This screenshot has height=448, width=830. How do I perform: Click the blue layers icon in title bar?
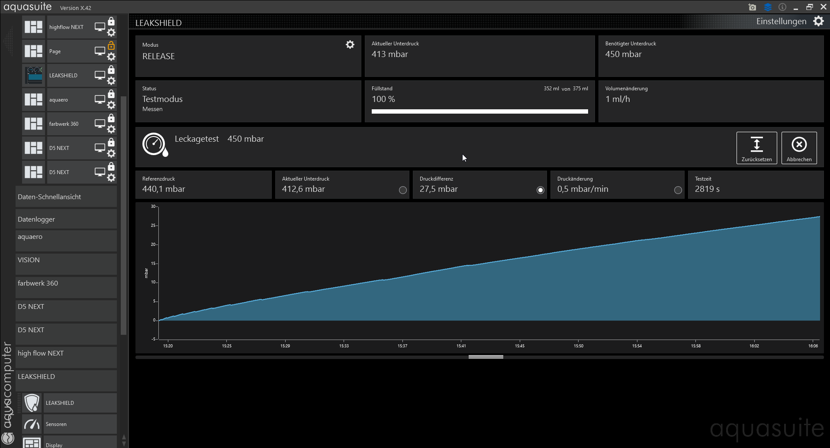(768, 7)
